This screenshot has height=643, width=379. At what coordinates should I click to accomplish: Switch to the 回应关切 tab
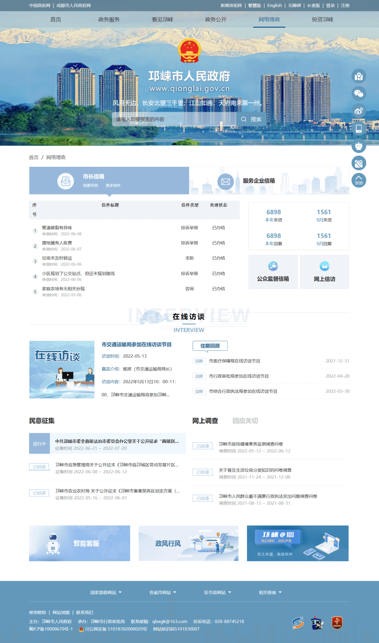pyautogui.click(x=245, y=421)
